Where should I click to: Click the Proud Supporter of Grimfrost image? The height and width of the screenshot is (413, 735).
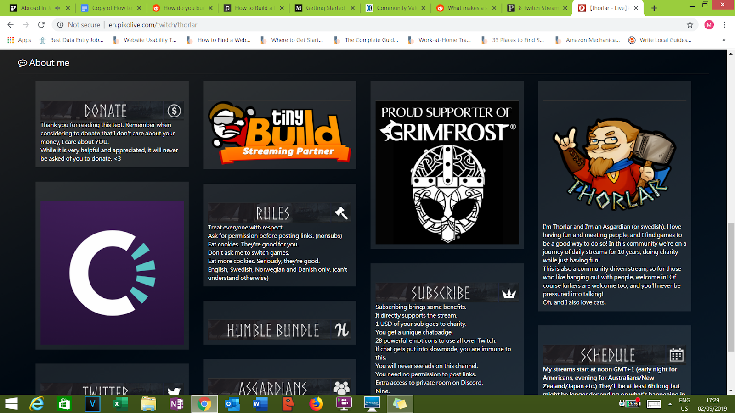click(x=447, y=173)
